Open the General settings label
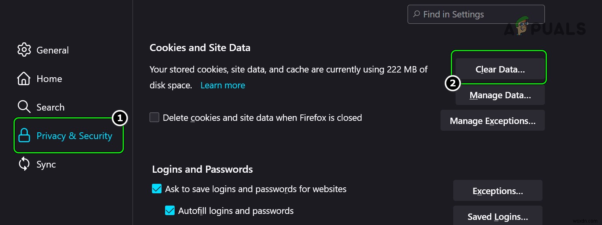Image resolution: width=602 pixels, height=225 pixels. click(x=52, y=50)
